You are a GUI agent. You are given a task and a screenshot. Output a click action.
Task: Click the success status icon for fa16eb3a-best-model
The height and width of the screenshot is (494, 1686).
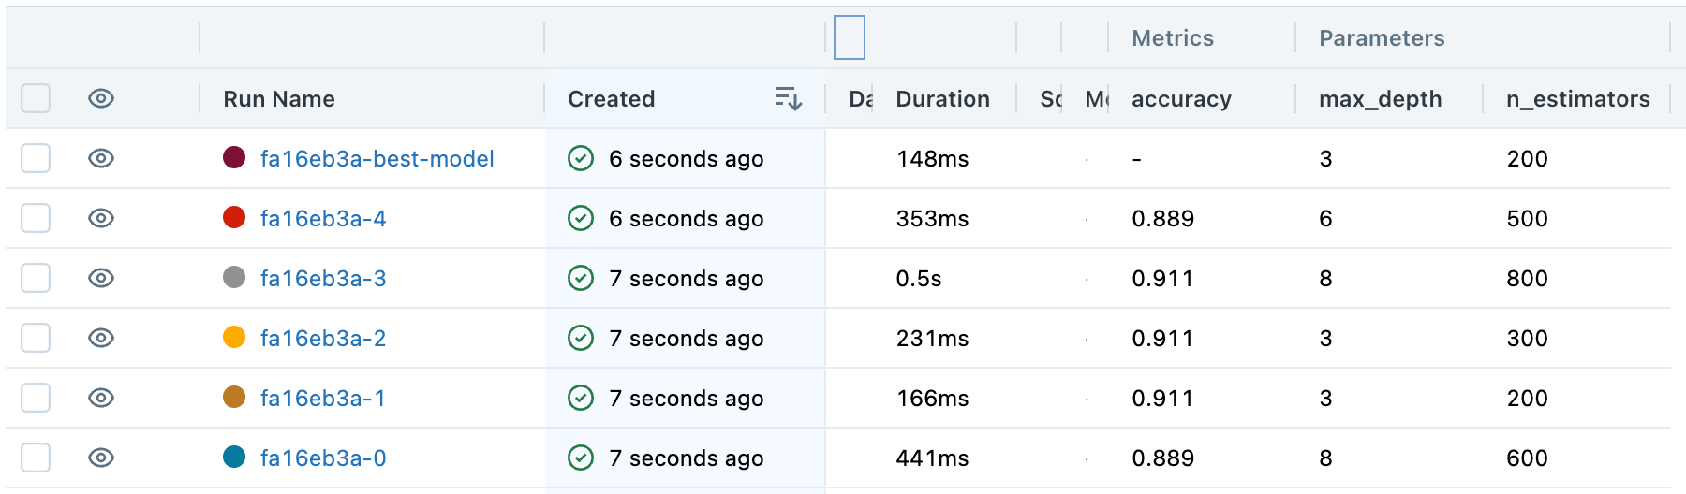pos(581,159)
